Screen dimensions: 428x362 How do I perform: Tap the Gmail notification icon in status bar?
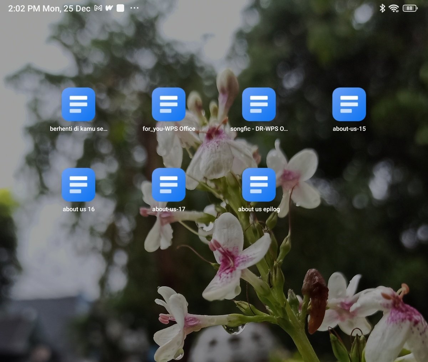(x=98, y=8)
